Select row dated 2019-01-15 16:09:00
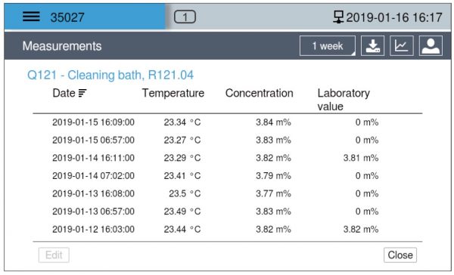This screenshot has width=454, height=275. [x=228, y=122]
